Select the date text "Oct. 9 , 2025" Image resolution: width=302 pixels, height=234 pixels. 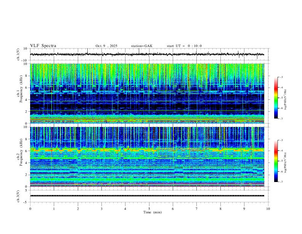pos(106,46)
